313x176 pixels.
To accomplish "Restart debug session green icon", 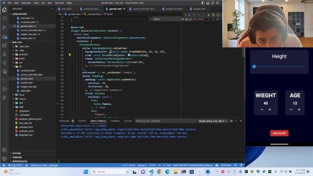I will (x=213, y=15).
